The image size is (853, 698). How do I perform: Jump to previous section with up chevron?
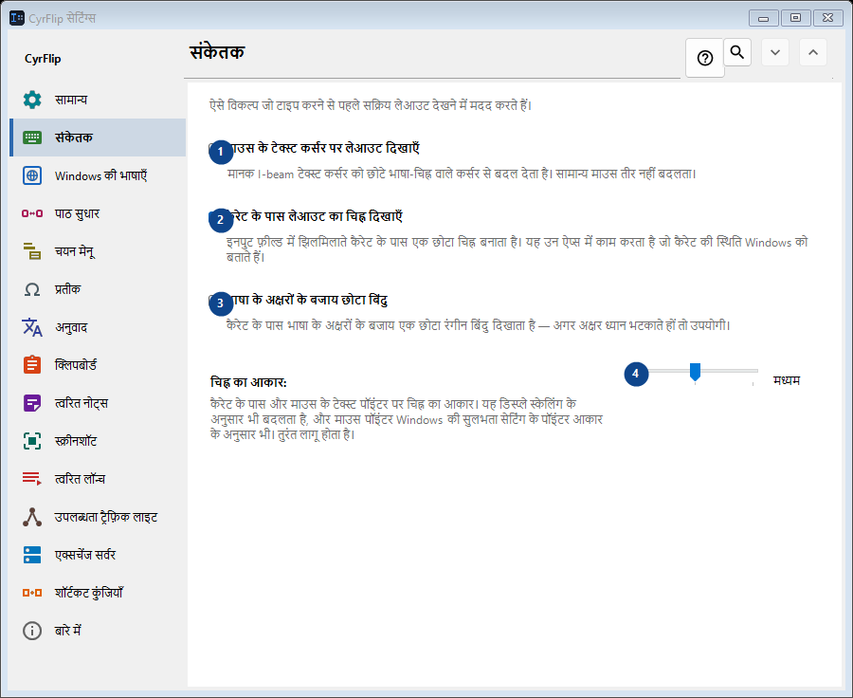point(813,52)
